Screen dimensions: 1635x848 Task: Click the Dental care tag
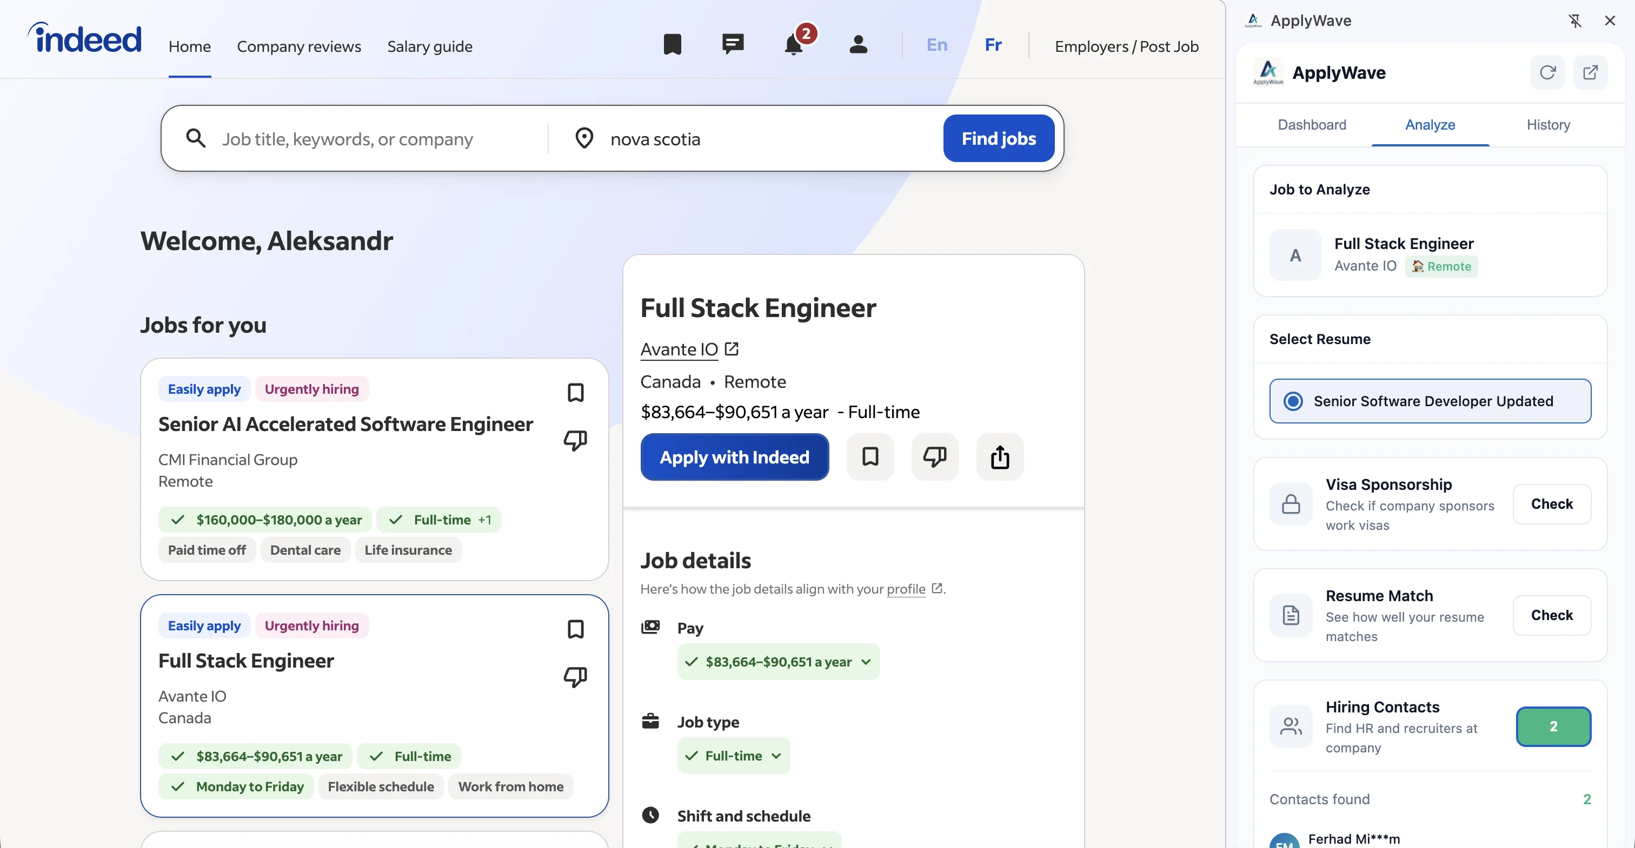[x=305, y=550]
